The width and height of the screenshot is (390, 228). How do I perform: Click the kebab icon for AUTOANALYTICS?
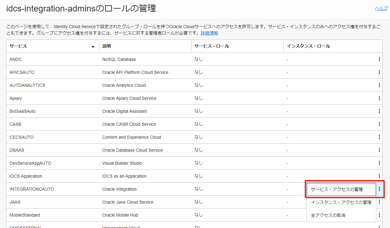[x=379, y=85]
